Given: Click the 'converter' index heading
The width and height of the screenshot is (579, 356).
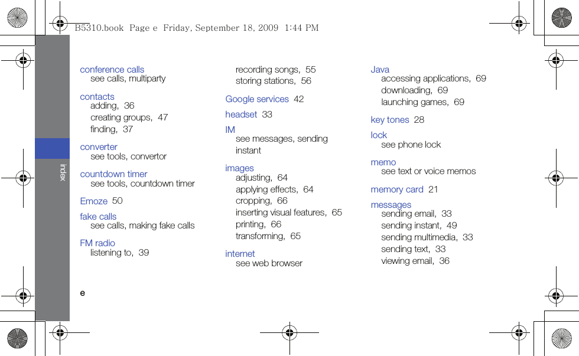Looking at the screenshot, I should [x=99, y=147].
